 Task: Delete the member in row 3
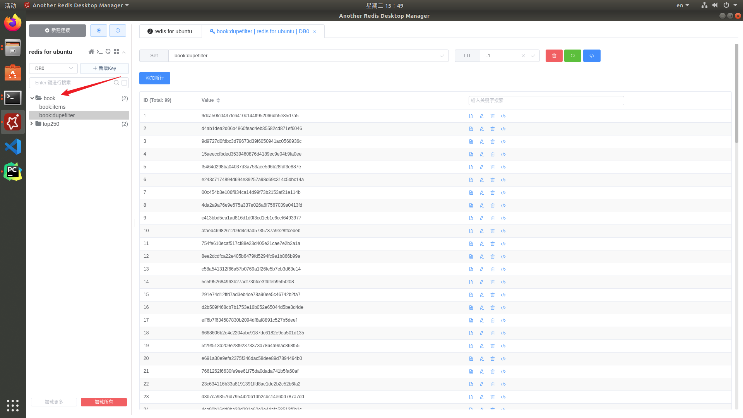click(493, 142)
